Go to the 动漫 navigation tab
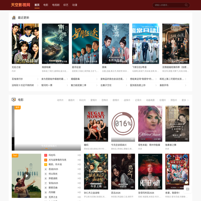Screen dimensions: 201x201 pos(75,5)
